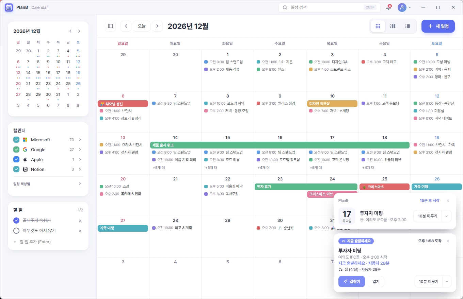This screenshot has width=463, height=299.
Task: Open the notifications bell icon
Action: [x=388, y=7]
